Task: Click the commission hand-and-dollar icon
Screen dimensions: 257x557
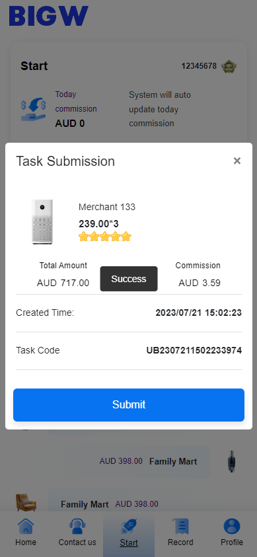Action: click(34, 110)
